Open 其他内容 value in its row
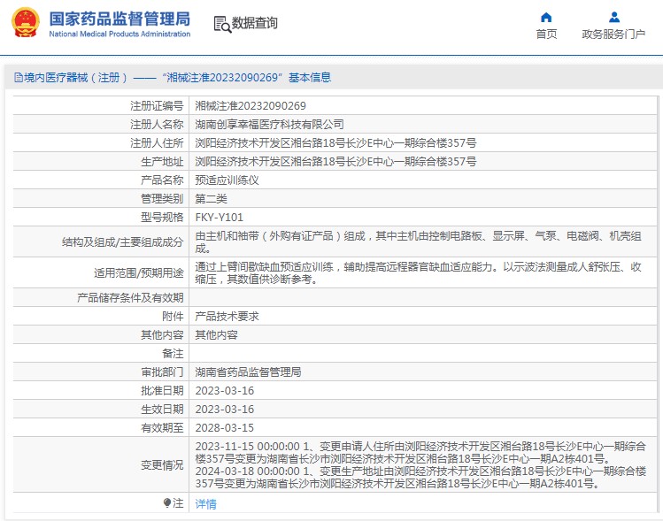Screen dimensions: 663x521 (x=216, y=335)
